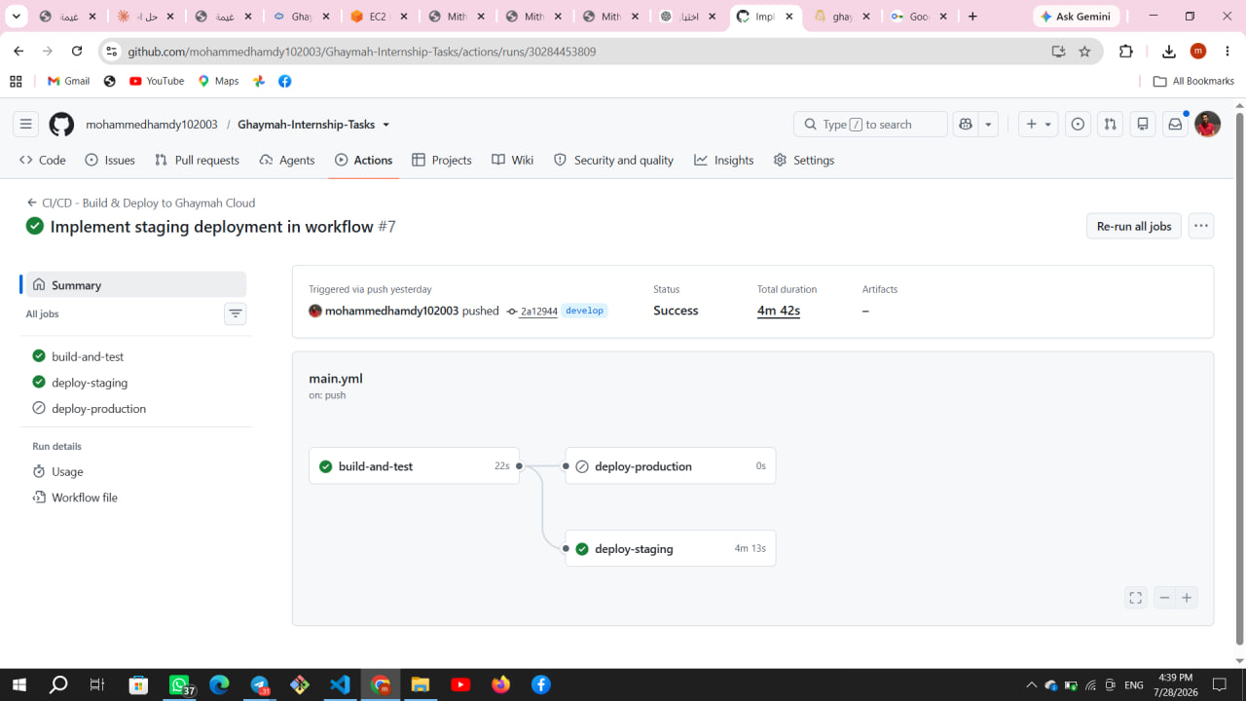Image resolution: width=1246 pixels, height=701 pixels.
Task: Open the tab search dropdown arrow
Action: [17, 17]
